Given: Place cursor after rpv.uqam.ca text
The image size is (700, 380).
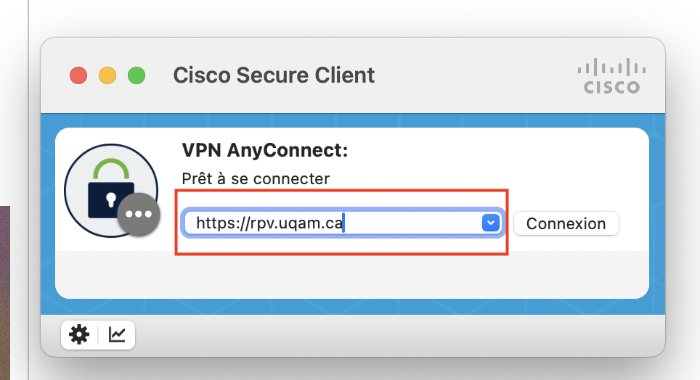Looking at the screenshot, I should [343, 223].
